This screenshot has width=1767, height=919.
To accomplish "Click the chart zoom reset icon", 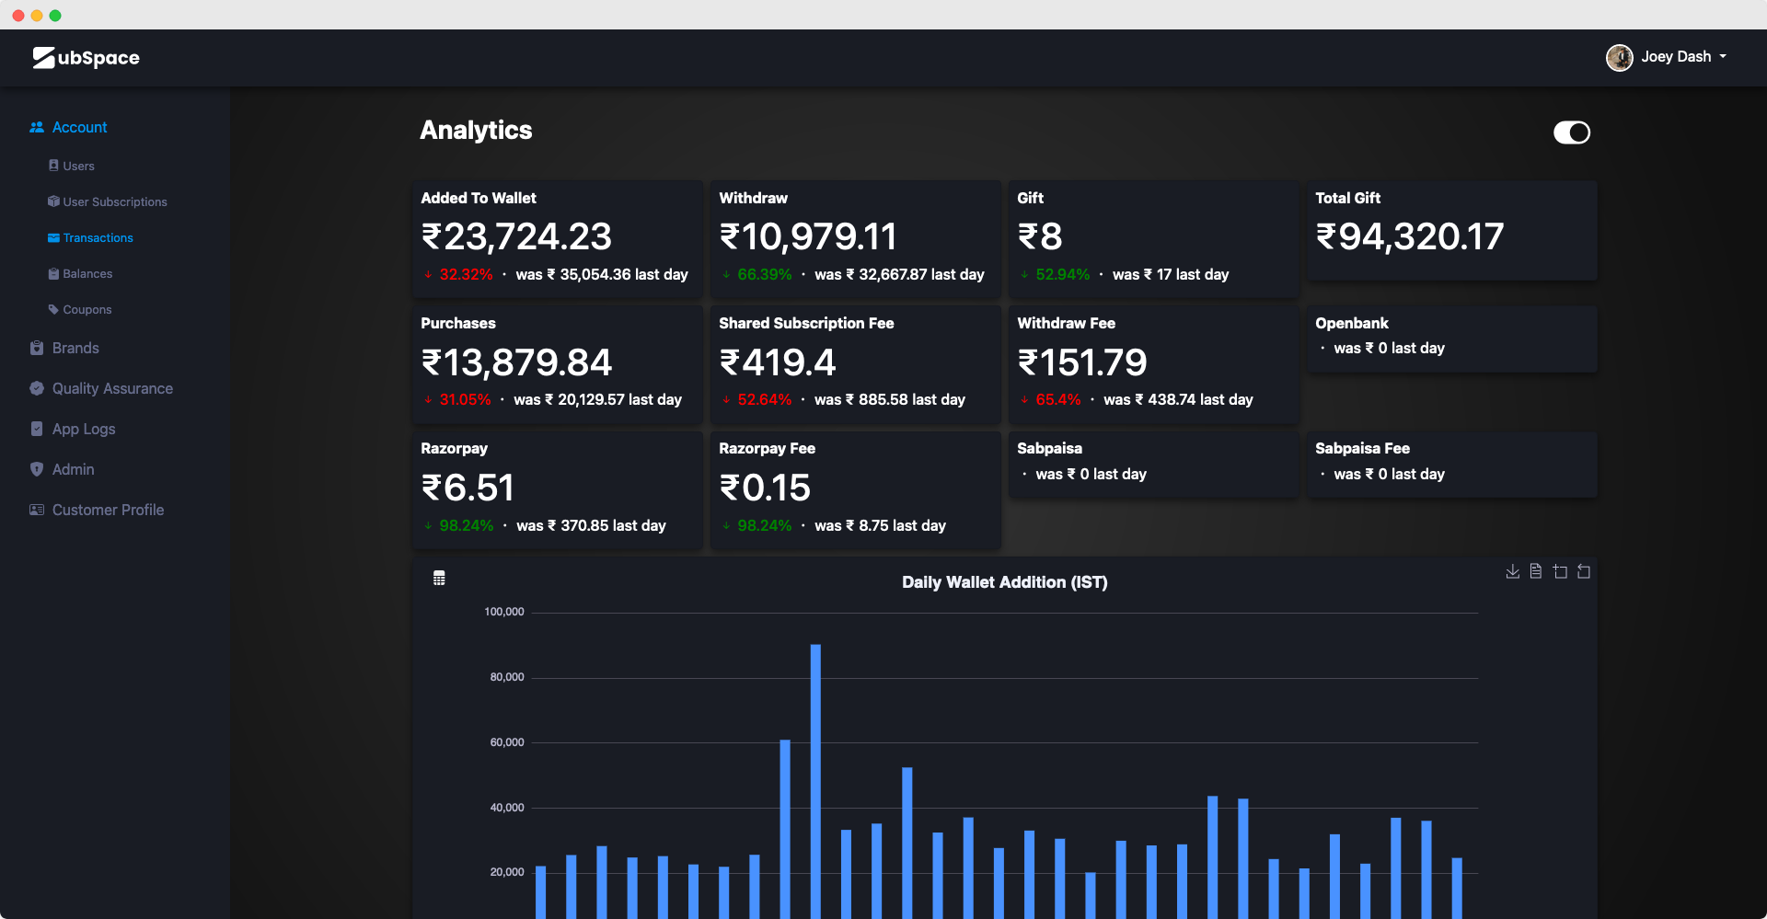I will pyautogui.click(x=1584, y=571).
